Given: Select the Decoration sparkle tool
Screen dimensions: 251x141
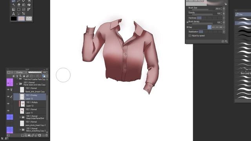Looking at the screenshot, I should pos(14,5).
